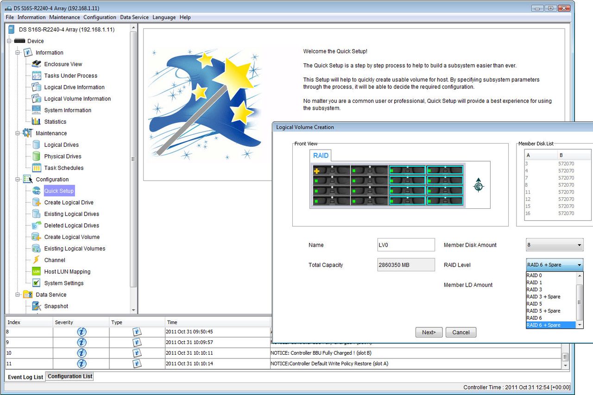This screenshot has width=593, height=395.
Task: Click the Create Logical Volume icon
Action: [37, 237]
